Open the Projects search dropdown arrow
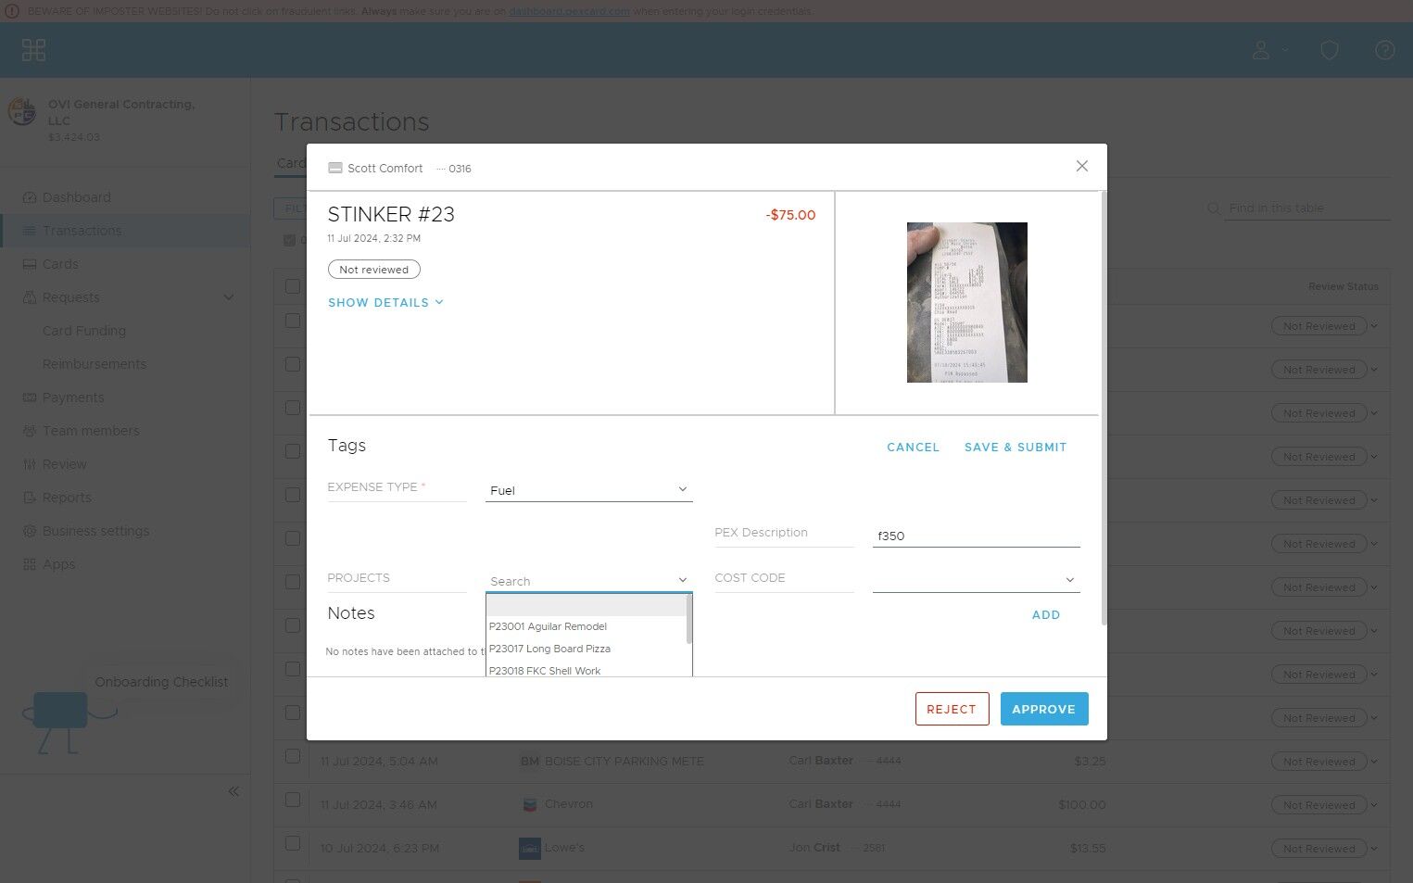Image resolution: width=1413 pixels, height=883 pixels. (x=683, y=581)
